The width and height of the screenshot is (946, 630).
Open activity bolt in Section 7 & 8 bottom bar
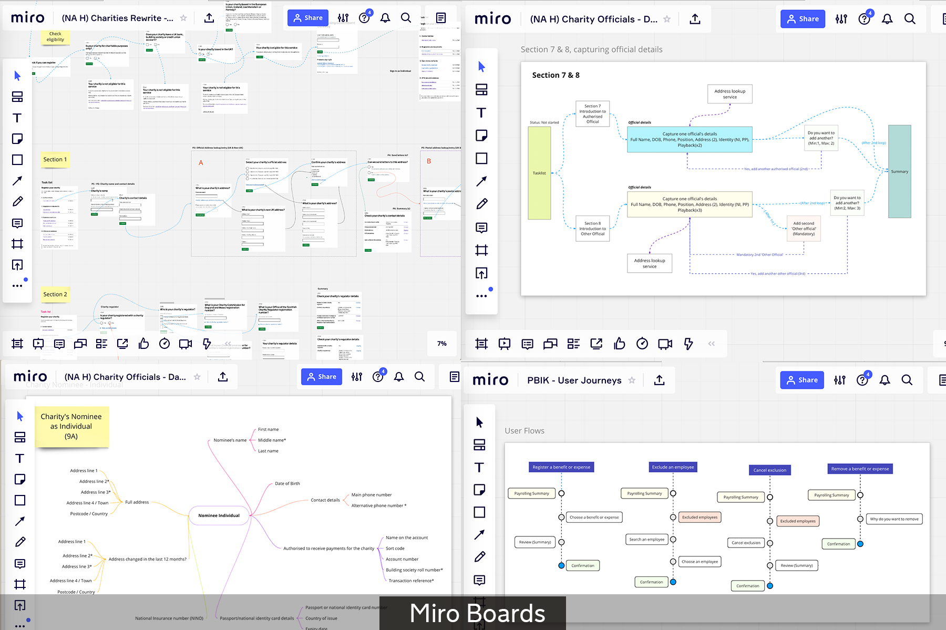point(688,344)
